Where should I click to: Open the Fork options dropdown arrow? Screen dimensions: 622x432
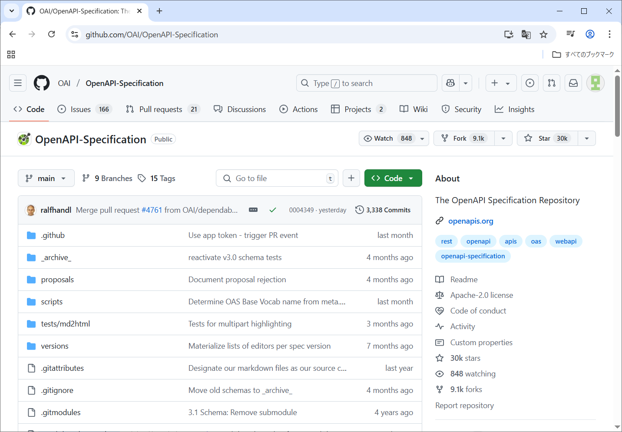pyautogui.click(x=503, y=139)
